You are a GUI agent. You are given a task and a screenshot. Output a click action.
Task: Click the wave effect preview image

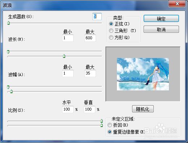[x=143, y=74]
